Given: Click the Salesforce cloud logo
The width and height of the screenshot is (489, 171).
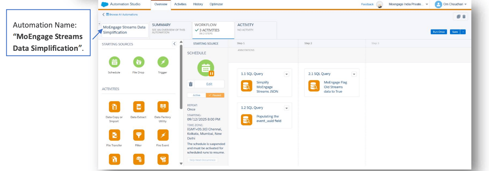Looking at the screenshot, I should (105, 4).
